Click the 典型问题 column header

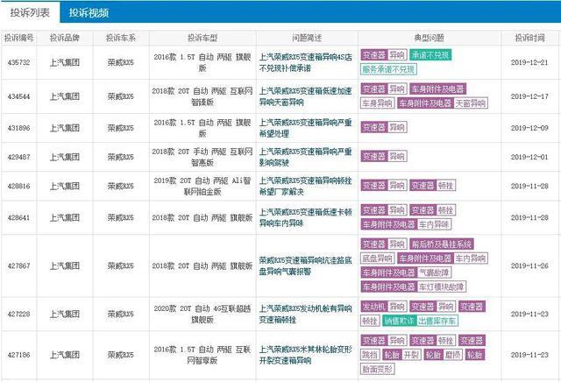click(x=430, y=38)
